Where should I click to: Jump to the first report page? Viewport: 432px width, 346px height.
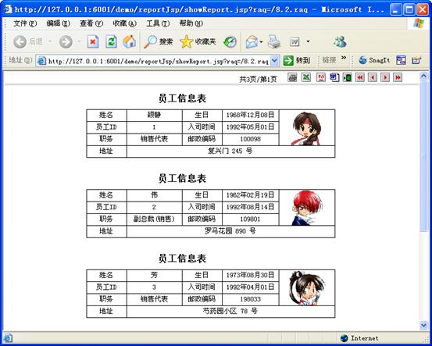tap(359, 77)
